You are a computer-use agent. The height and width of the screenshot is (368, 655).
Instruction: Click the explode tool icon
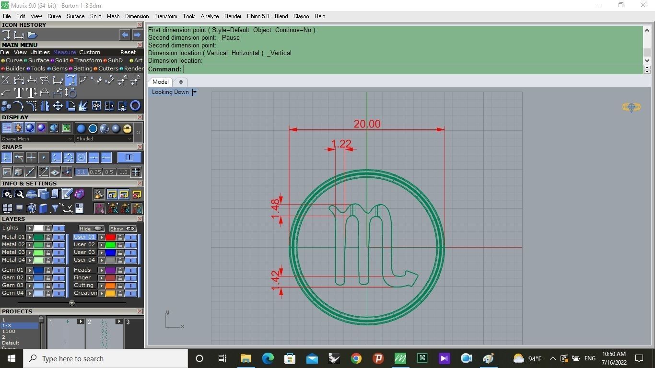[x=82, y=106]
